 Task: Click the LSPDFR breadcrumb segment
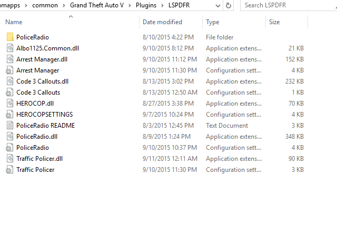click(179, 5)
